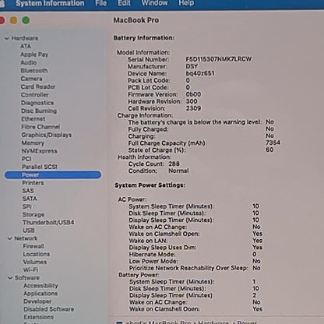This screenshot has height=324, width=324.
Task: Select Graphics/Displays in the sidebar
Action: [x=47, y=135]
